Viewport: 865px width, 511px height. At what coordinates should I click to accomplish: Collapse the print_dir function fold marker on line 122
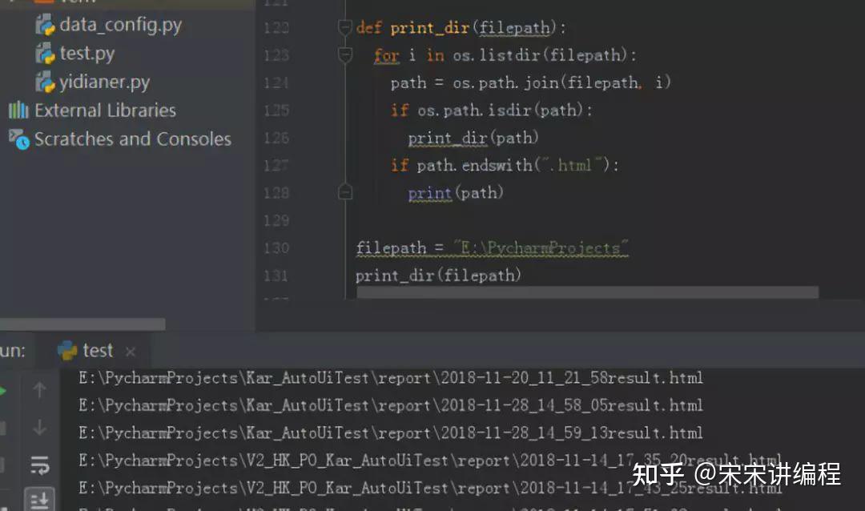click(x=344, y=27)
